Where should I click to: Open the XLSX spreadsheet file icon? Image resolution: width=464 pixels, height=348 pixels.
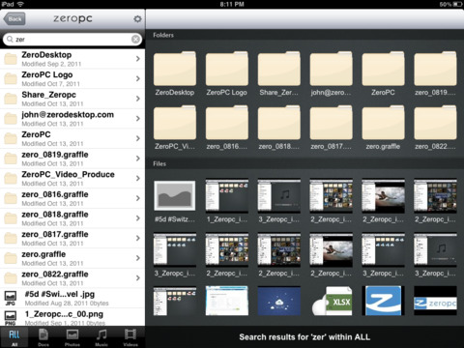pos(332,301)
